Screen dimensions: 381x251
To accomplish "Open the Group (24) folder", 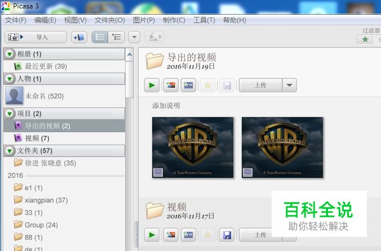I will [64, 225].
